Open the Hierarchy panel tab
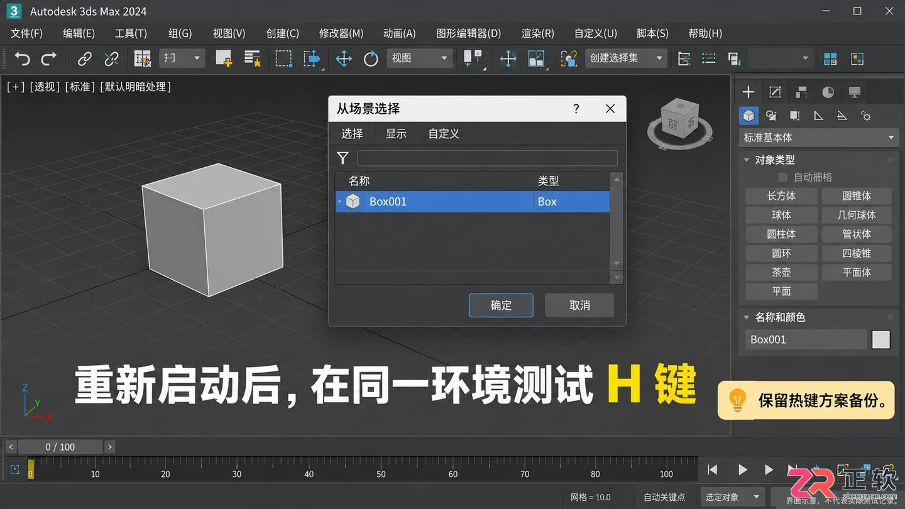This screenshot has width=905, height=509. coord(801,92)
